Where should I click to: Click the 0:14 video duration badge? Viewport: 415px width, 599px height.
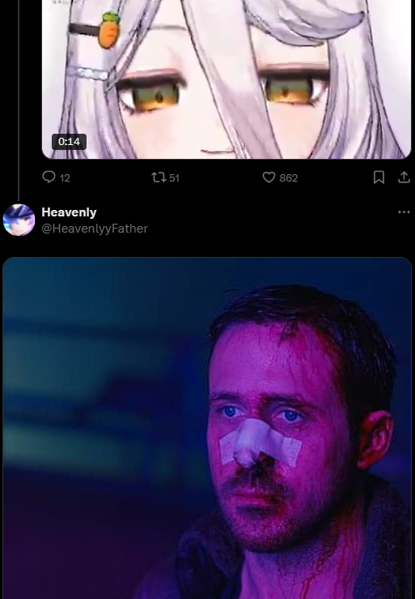(69, 142)
